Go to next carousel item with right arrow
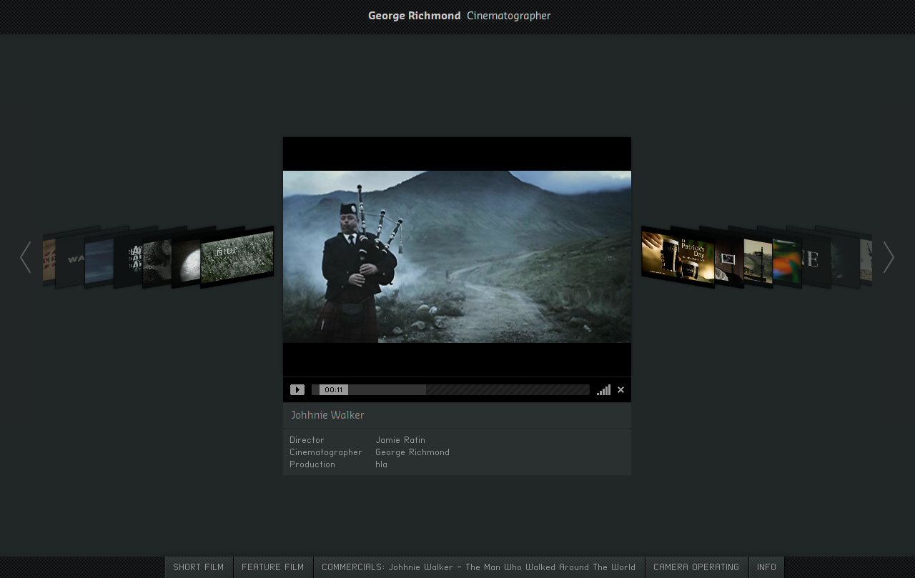Viewport: 915px width, 578px height. click(x=889, y=257)
